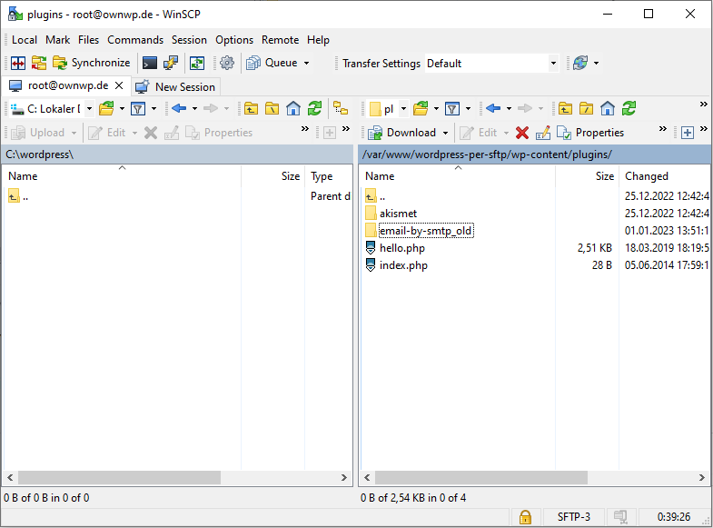The width and height of the screenshot is (713, 528).
Task: Open the Remote menu
Action: click(x=280, y=40)
